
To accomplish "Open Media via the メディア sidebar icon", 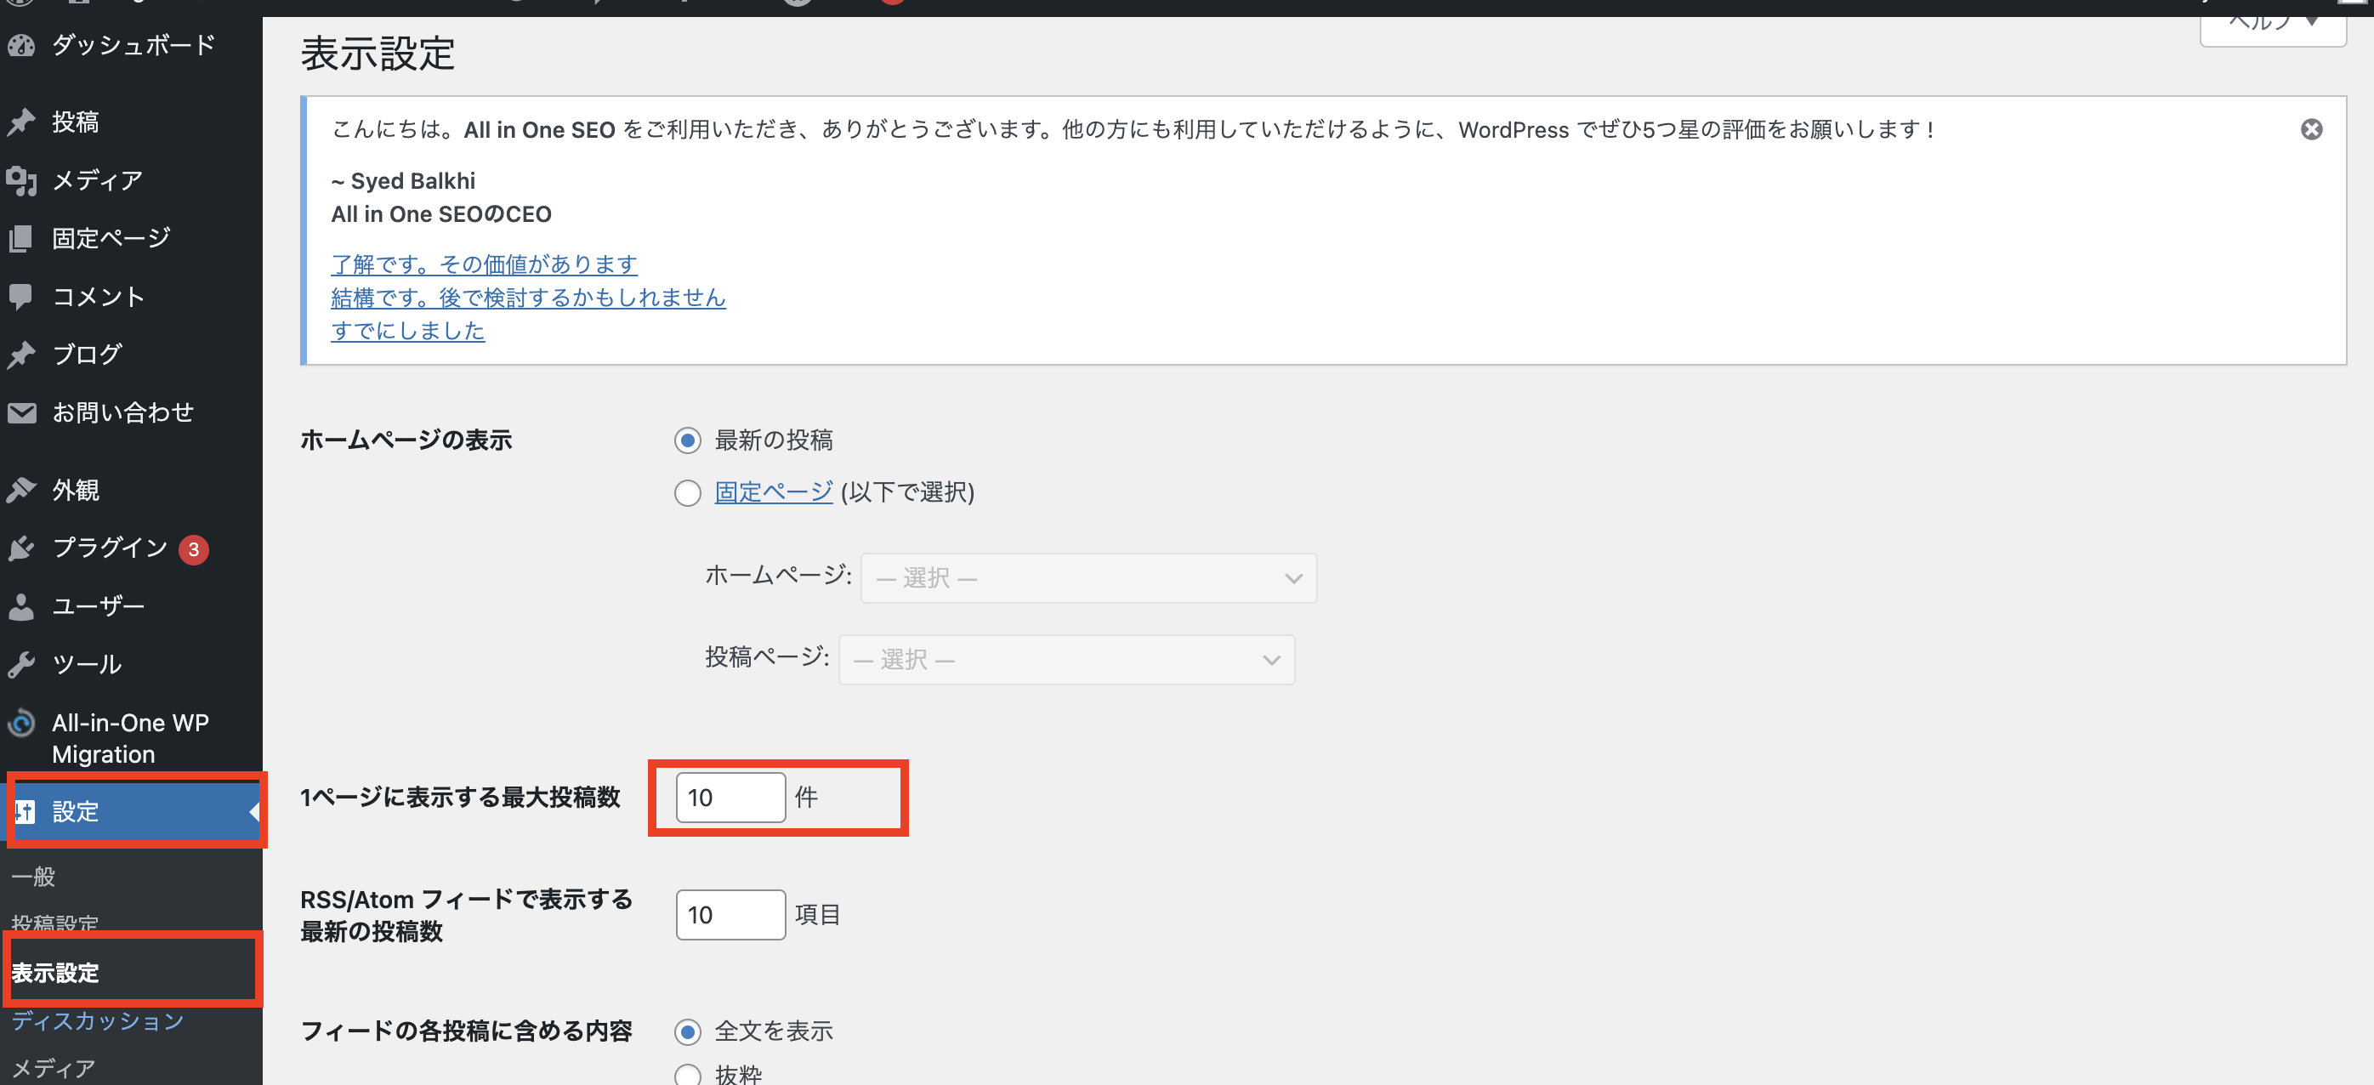I will tap(21, 180).
